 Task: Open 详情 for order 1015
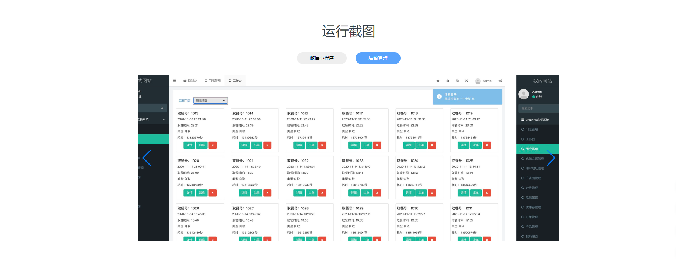[299, 145]
